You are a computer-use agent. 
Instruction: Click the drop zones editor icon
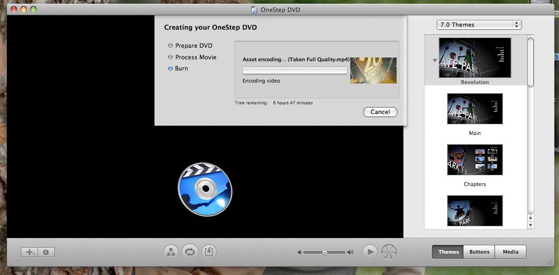click(x=209, y=252)
